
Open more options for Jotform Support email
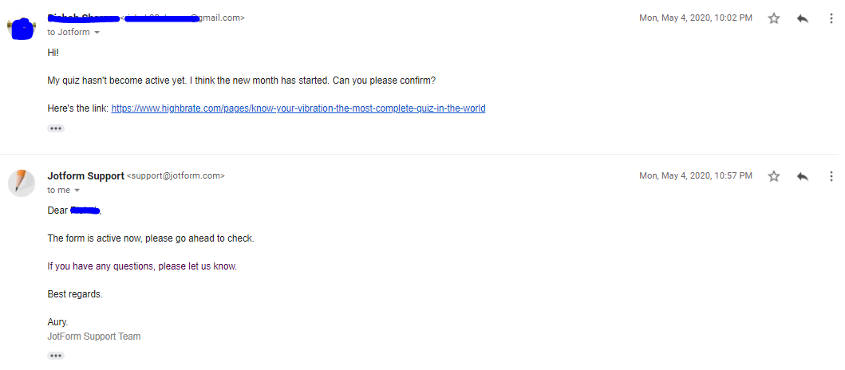point(831,176)
